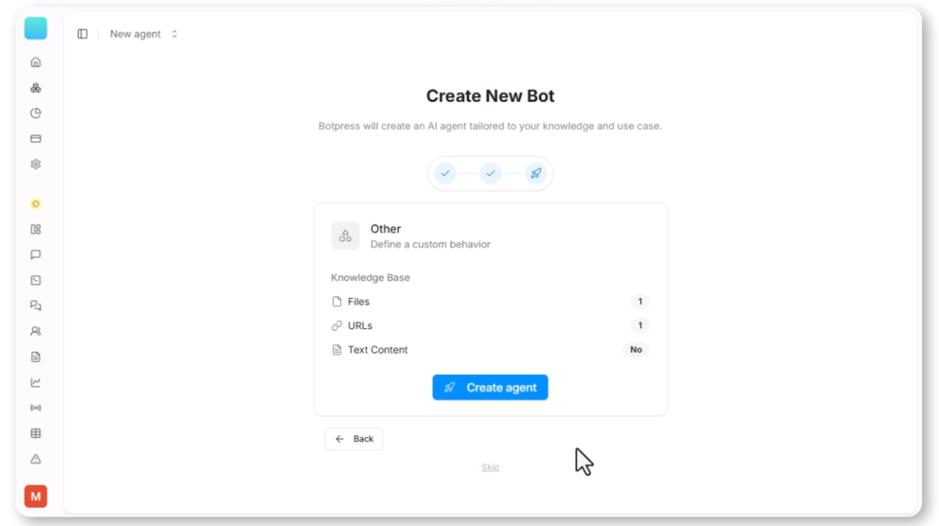Click the Files count badge
This screenshot has width=939, height=526.
640,301
